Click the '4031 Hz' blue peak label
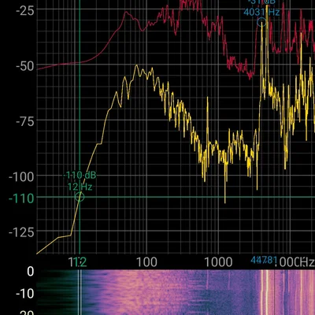This screenshot has height=315, width=315. (x=261, y=12)
